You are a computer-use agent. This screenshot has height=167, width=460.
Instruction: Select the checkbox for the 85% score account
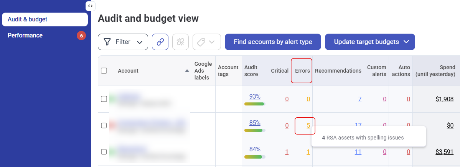(x=104, y=125)
